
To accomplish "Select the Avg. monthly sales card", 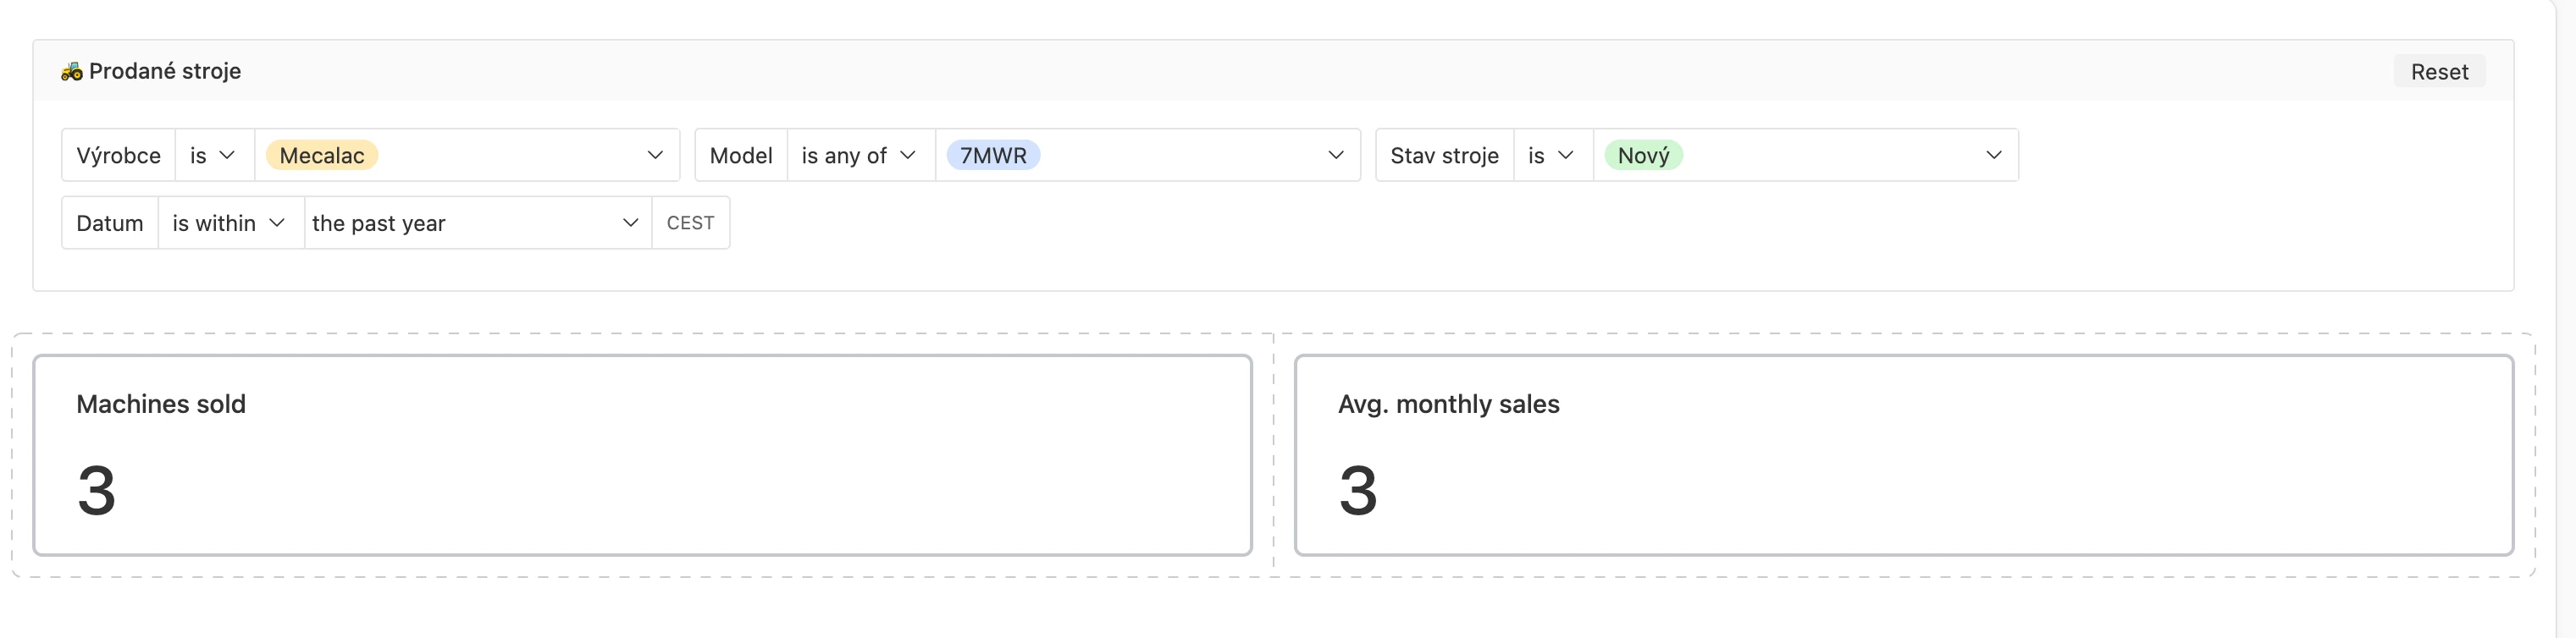I will [1903, 456].
